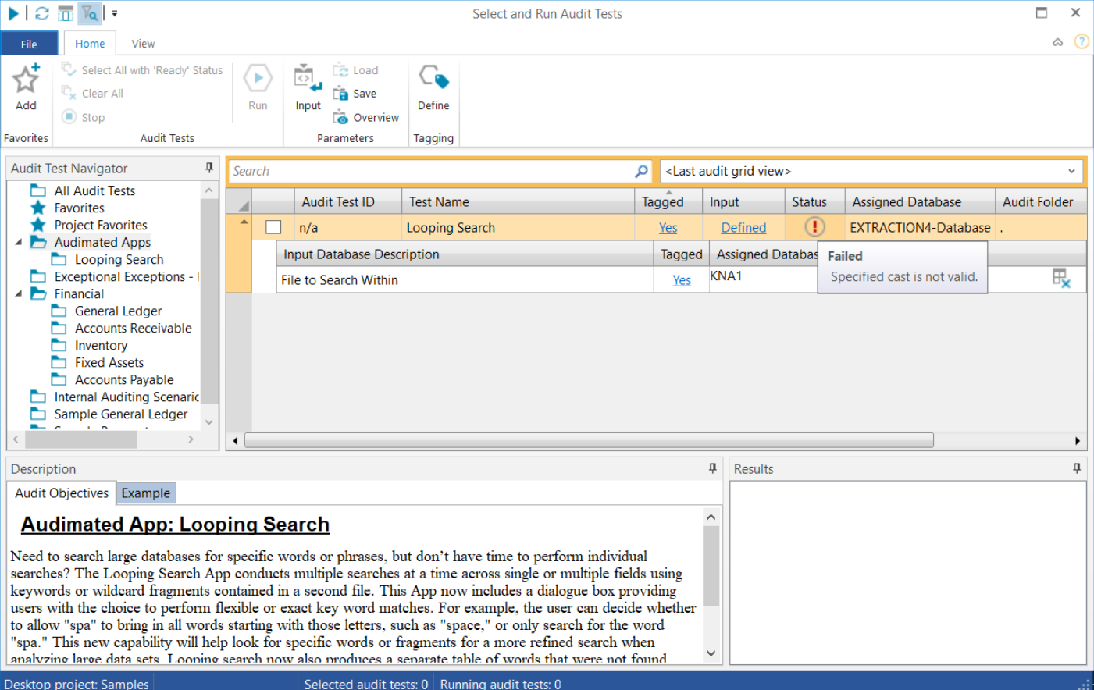The image size is (1094, 690).
Task: Collapse the Audimated Apps tree node
Action: (19, 243)
